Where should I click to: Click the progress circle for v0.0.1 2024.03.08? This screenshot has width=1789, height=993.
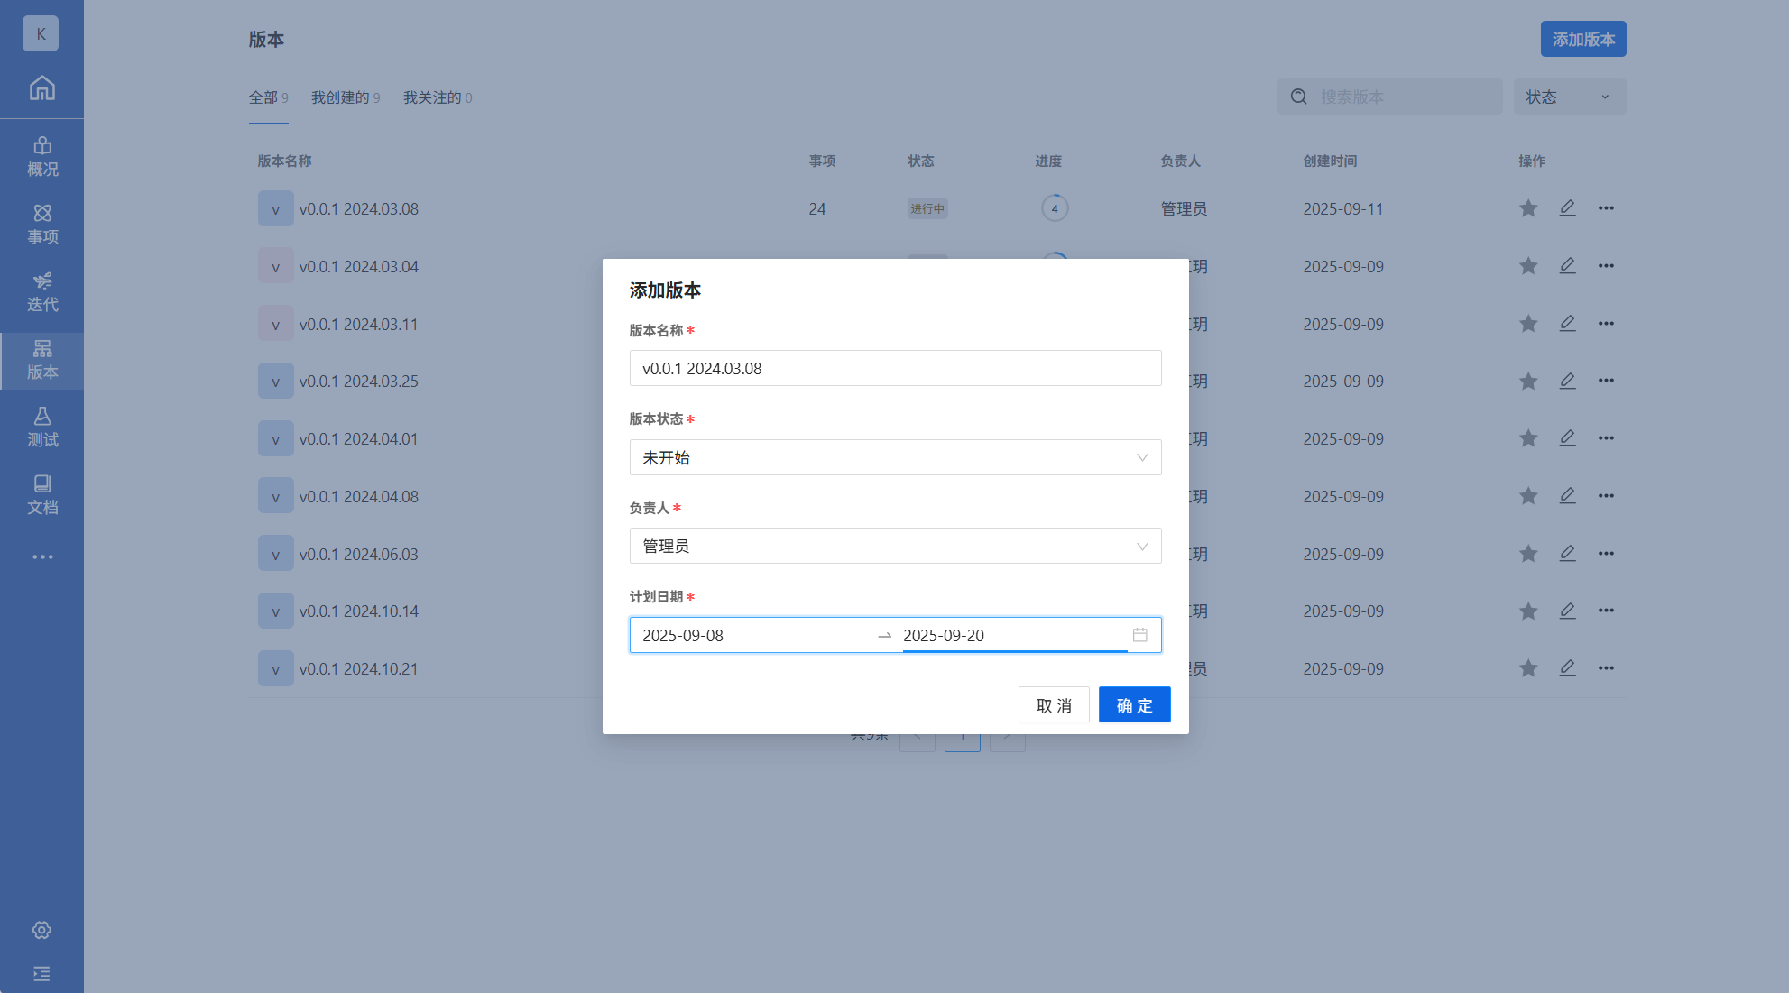(x=1054, y=208)
